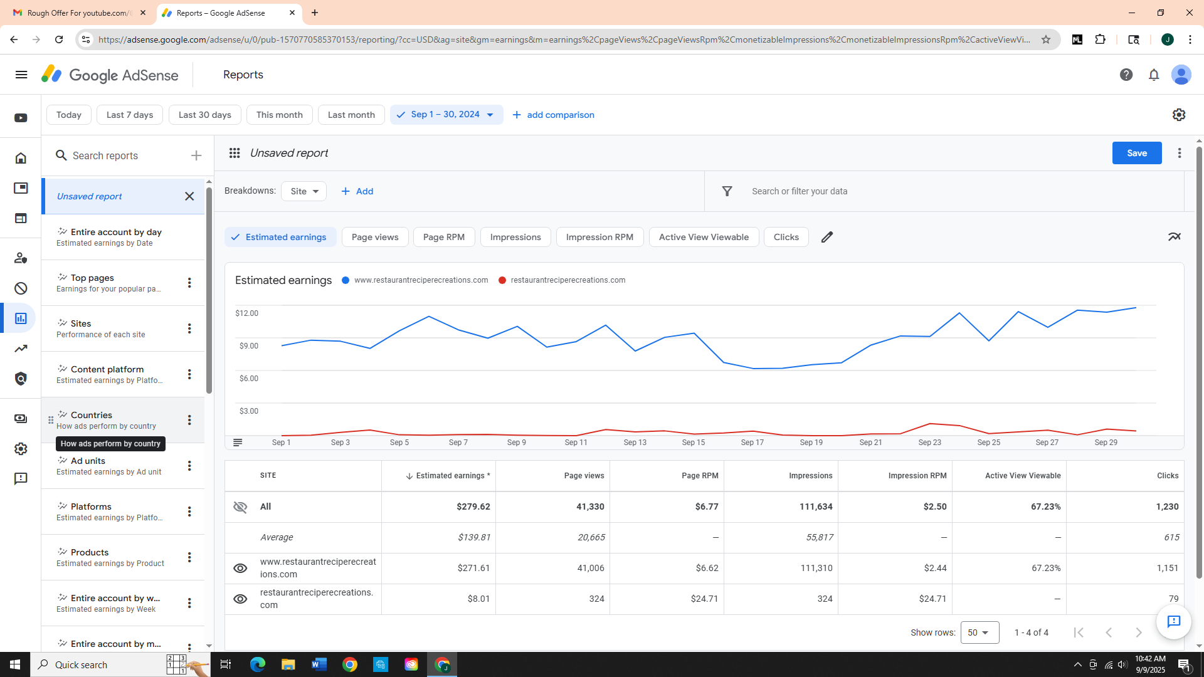Open the report type grid icon
This screenshot has width=1204, height=677.
(x=235, y=153)
